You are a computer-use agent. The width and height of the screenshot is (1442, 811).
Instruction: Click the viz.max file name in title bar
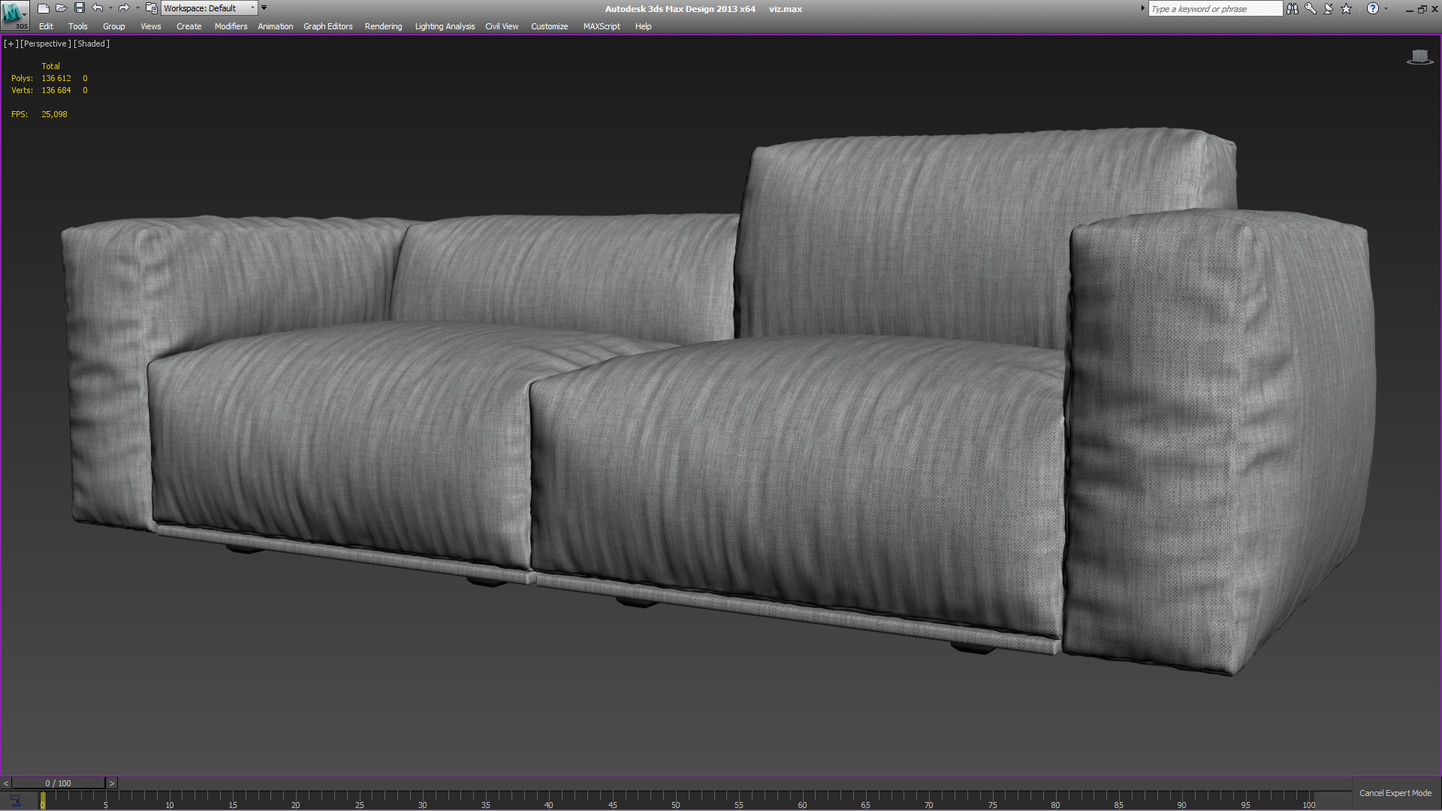click(786, 9)
